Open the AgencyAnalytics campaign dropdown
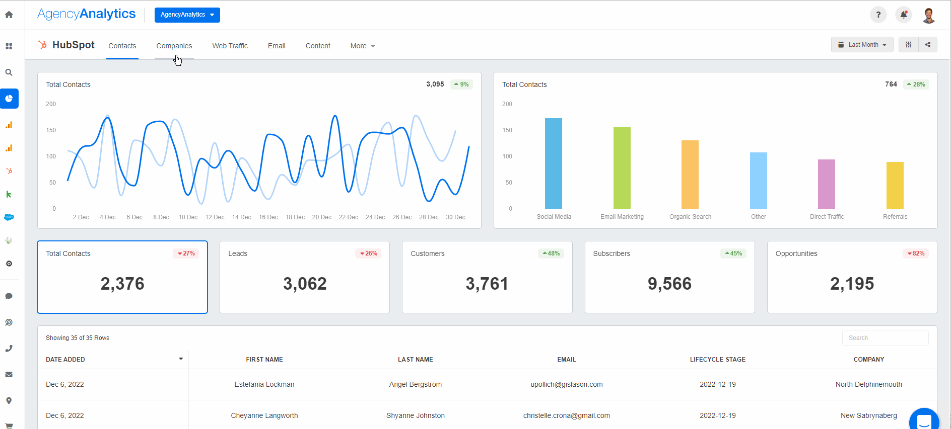Viewport: 951px width, 429px height. click(x=187, y=15)
